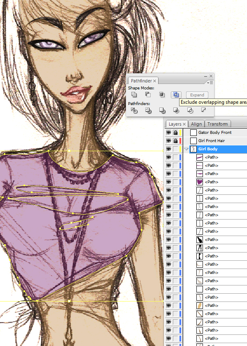Image resolution: width=247 pixels, height=346 pixels.
Task: Hide the two-black-legs path via its eye
Action: (x=169, y=248)
